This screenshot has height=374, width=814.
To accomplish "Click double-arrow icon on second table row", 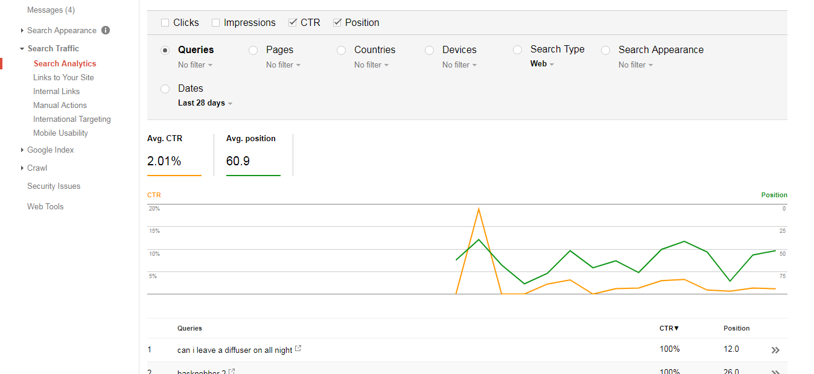I will 775,370.
